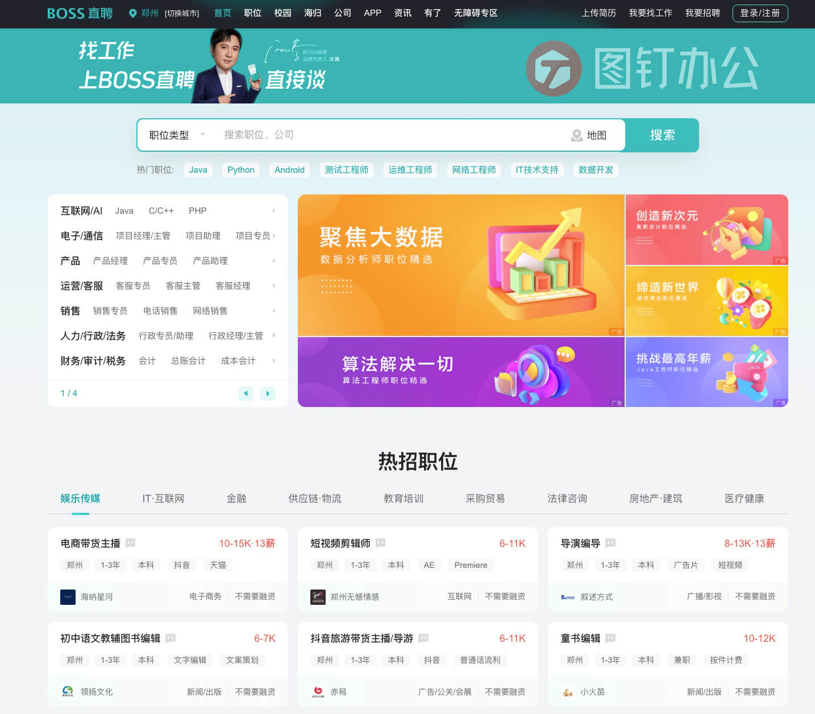
Task: Click the 测试工程师 hot job tag
Action: (347, 170)
